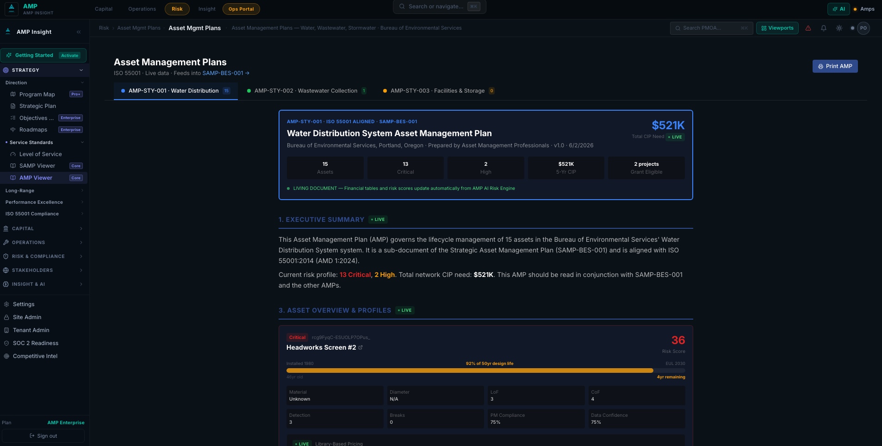Click the Print AMP button
This screenshot has height=446, width=882.
pyautogui.click(x=835, y=66)
